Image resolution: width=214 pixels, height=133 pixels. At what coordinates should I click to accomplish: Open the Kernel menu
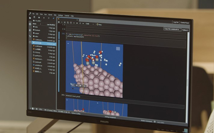click(x=50, y=15)
